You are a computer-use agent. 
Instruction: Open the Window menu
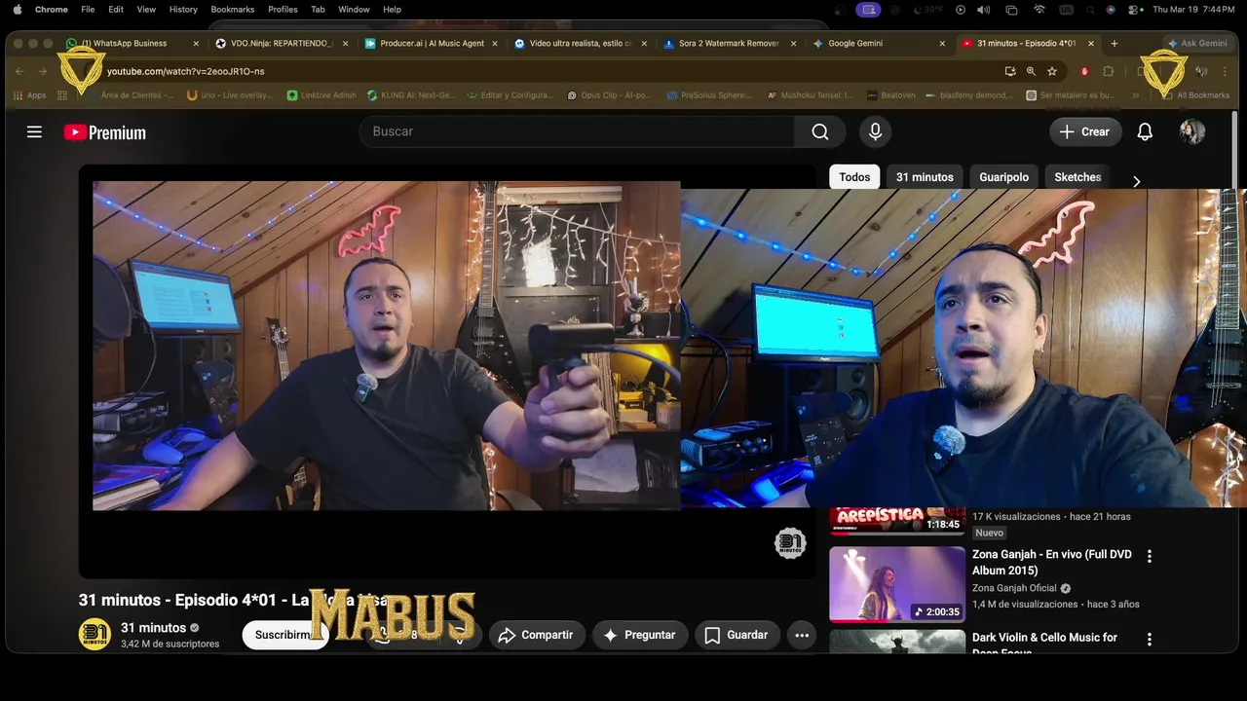coord(354,9)
